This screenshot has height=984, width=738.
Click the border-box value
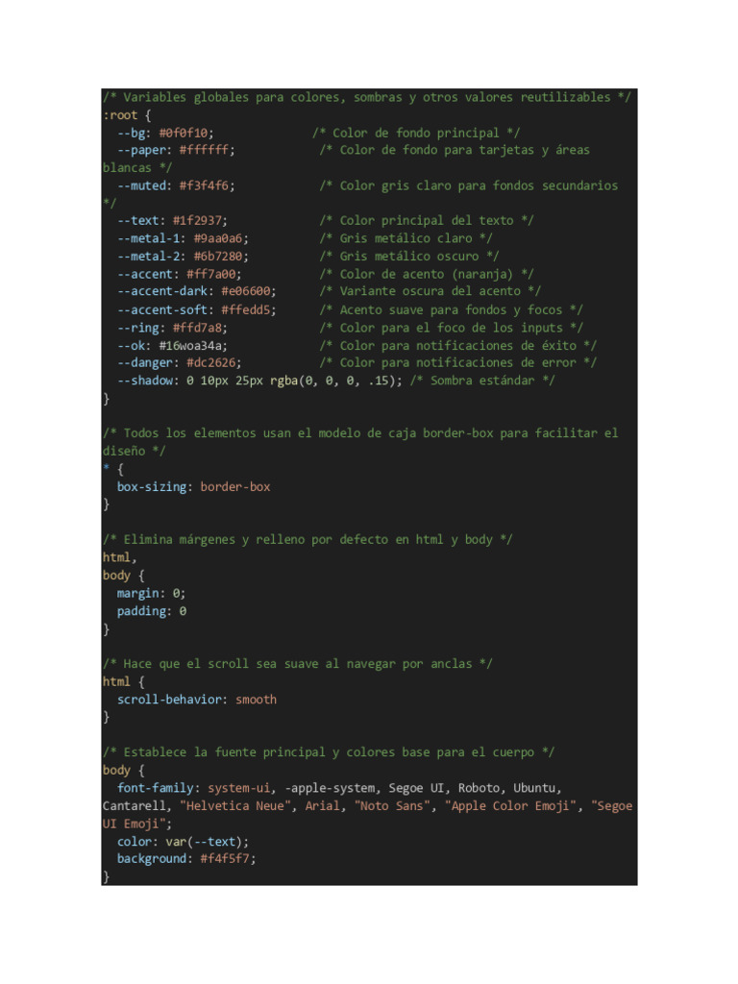[x=235, y=487]
